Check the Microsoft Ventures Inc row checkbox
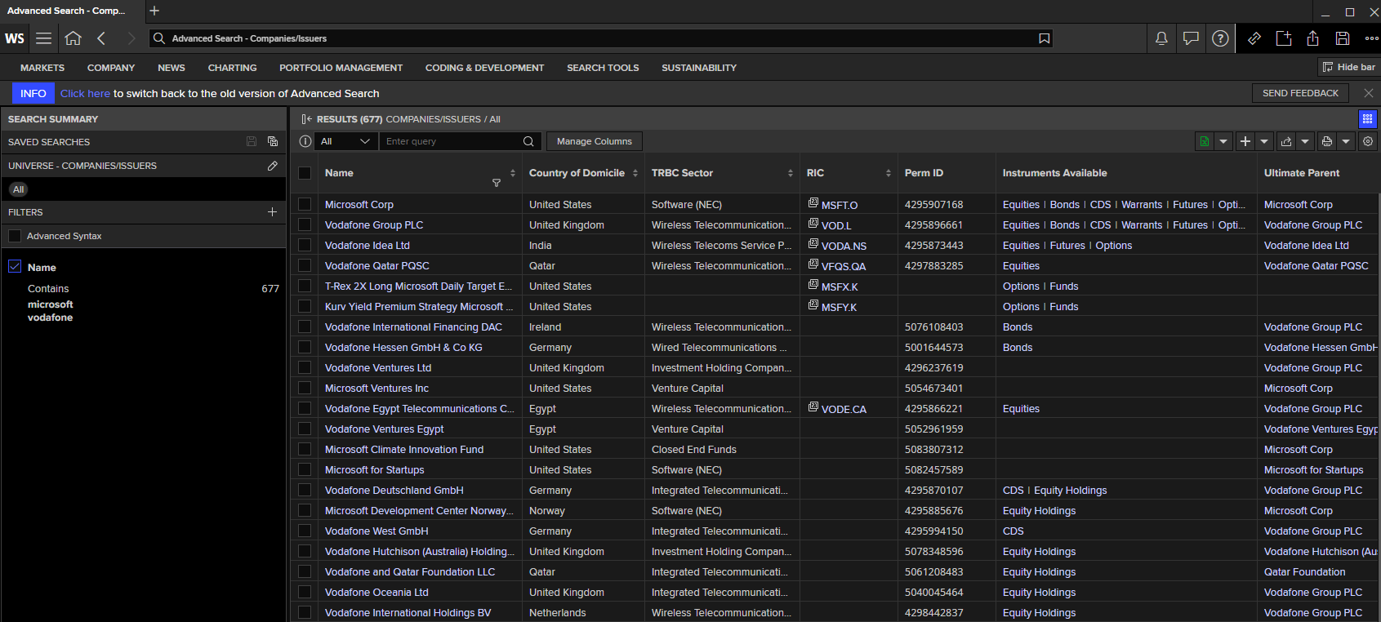 [x=305, y=388]
